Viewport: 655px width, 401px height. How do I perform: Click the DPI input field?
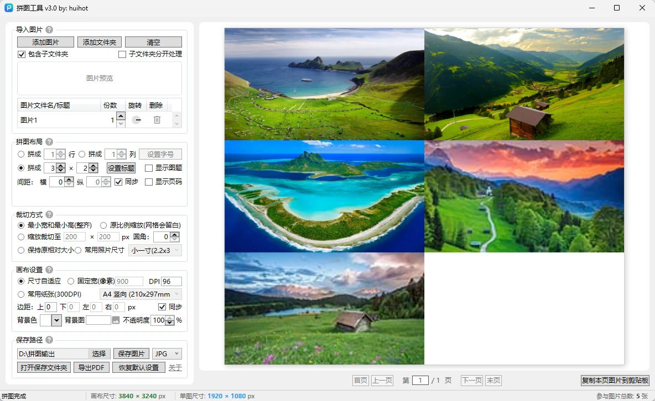pos(171,281)
